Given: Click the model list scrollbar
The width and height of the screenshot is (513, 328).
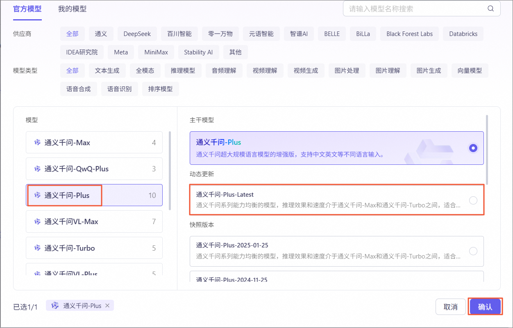Looking at the screenshot, I should (x=170, y=171).
